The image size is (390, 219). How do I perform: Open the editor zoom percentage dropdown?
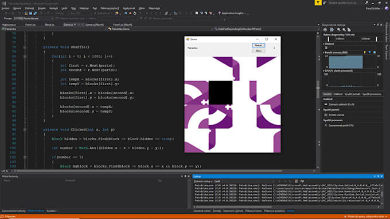click(x=11, y=171)
